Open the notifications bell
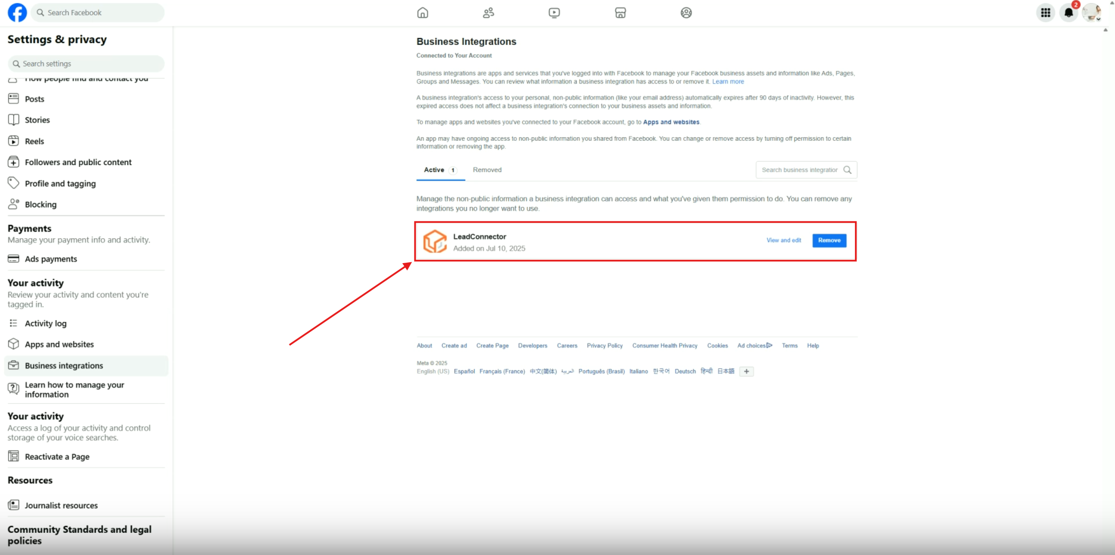 tap(1068, 13)
